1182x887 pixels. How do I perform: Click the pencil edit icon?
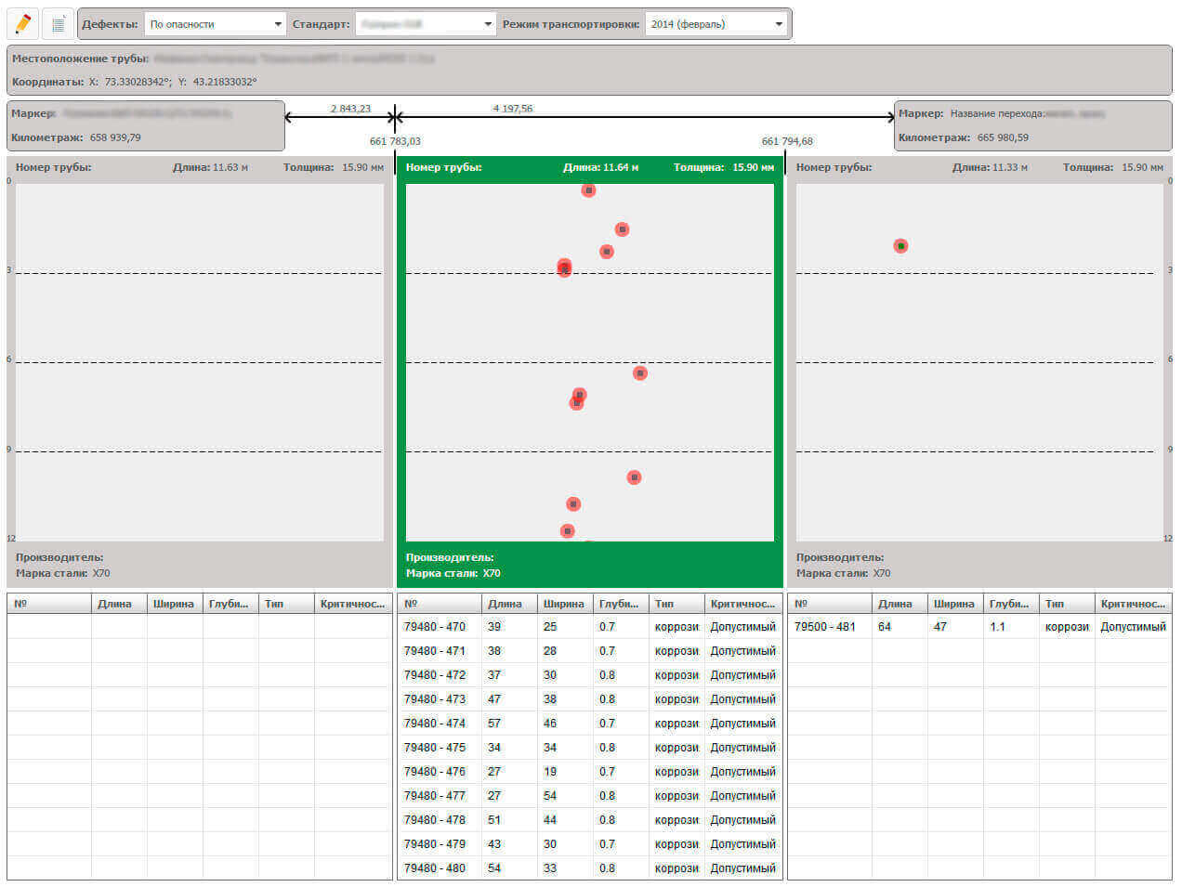[x=22, y=24]
